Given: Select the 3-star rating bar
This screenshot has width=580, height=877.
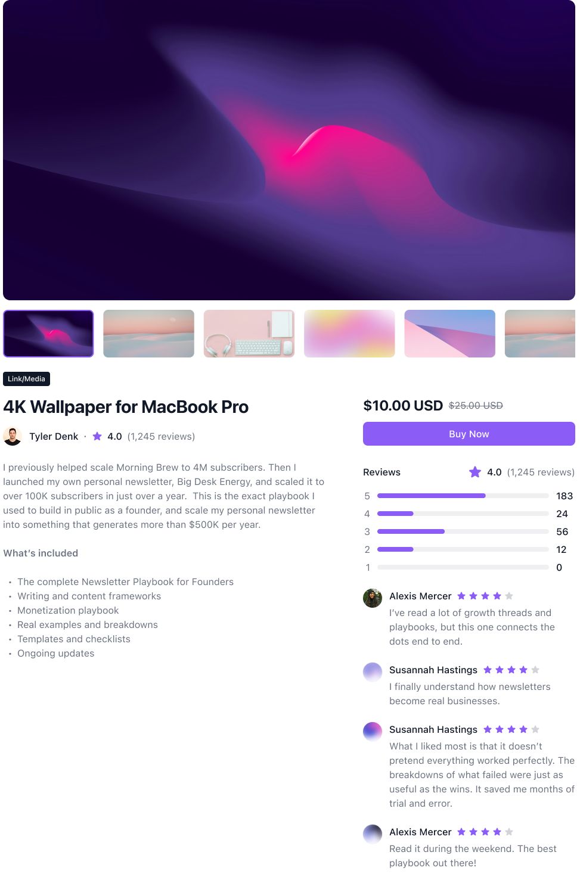Looking at the screenshot, I should coord(463,531).
